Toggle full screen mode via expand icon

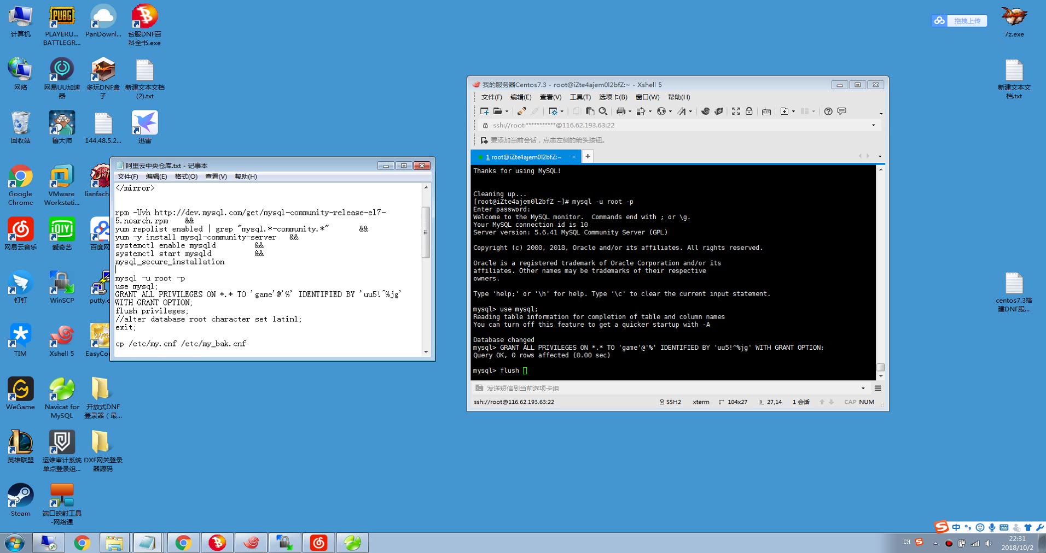(x=736, y=111)
